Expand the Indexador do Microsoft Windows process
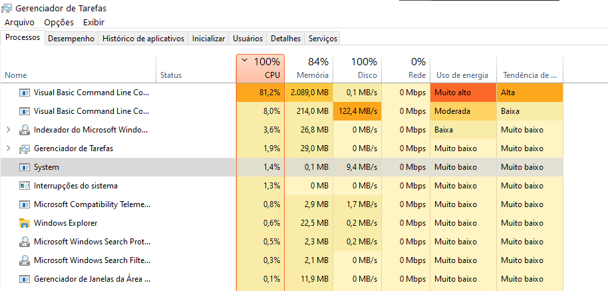 pyautogui.click(x=9, y=130)
